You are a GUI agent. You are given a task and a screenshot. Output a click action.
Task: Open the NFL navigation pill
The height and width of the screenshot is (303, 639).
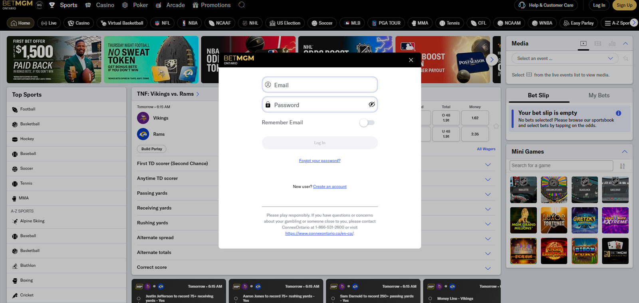coord(163,23)
